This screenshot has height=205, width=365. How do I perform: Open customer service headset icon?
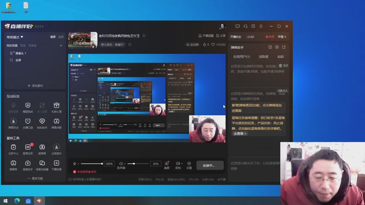[245, 26]
